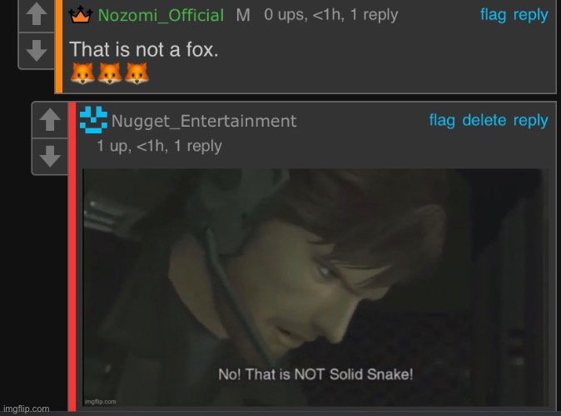Viewport: 561px width, 416px height.
Task: Click Nugget_Entertainment's blue pixel avatar icon
Action: (x=93, y=120)
